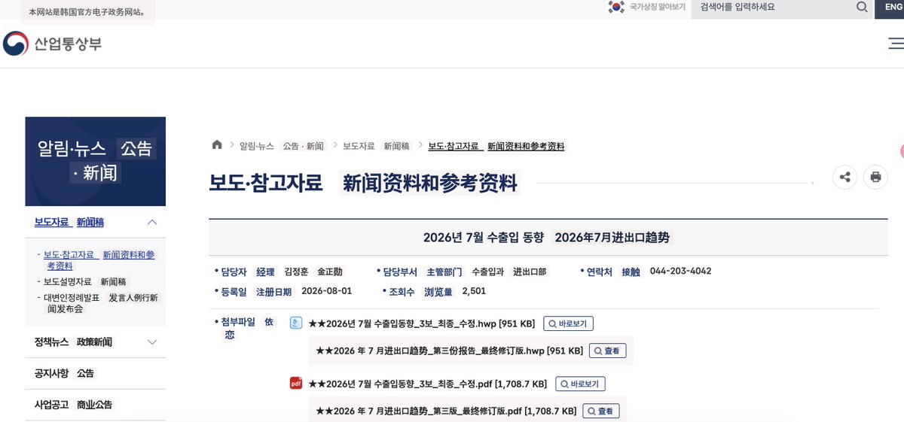The height and width of the screenshot is (422, 904).
Task: Click the pdf file type icon
Action: [296, 384]
